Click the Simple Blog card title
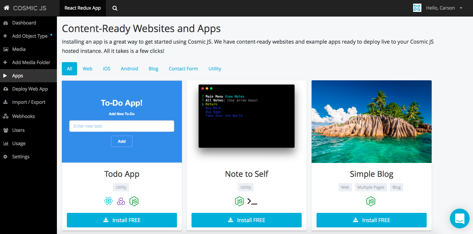This screenshot has height=234, width=473. click(x=371, y=174)
